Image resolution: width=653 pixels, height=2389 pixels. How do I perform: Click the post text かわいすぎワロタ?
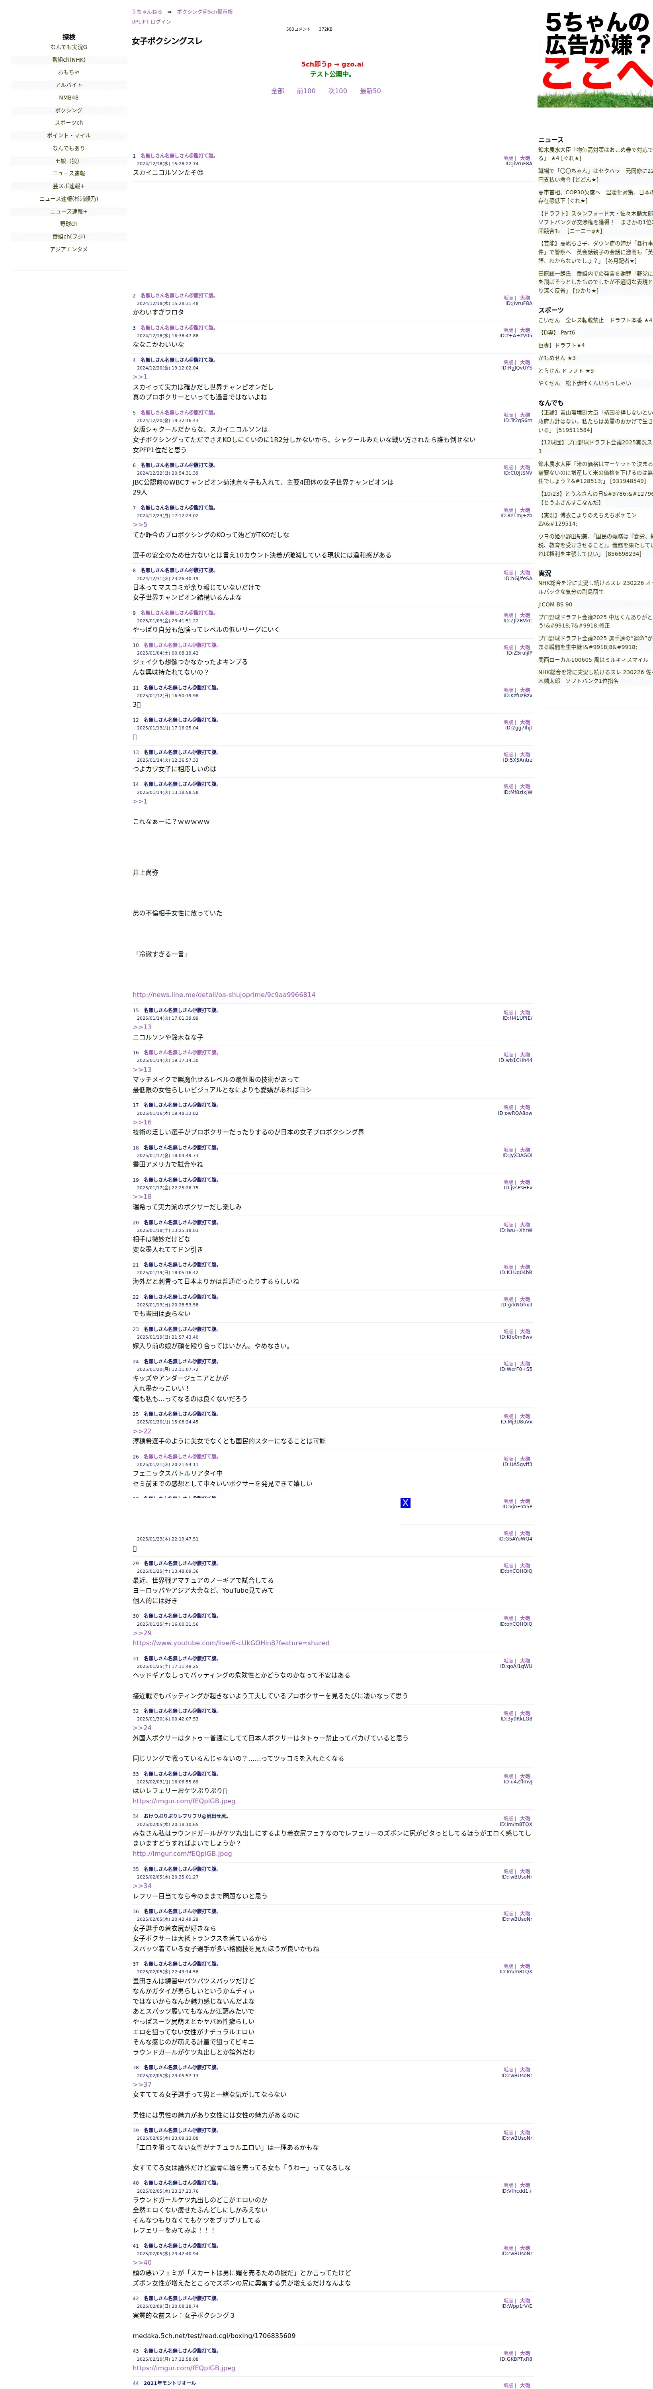[x=158, y=313]
